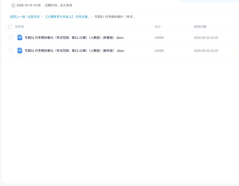Click the 大小 column header
Image resolution: width=239 pixels, height=186 pixels.
[158, 27]
